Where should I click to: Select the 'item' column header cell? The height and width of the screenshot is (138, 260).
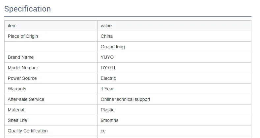point(12,26)
